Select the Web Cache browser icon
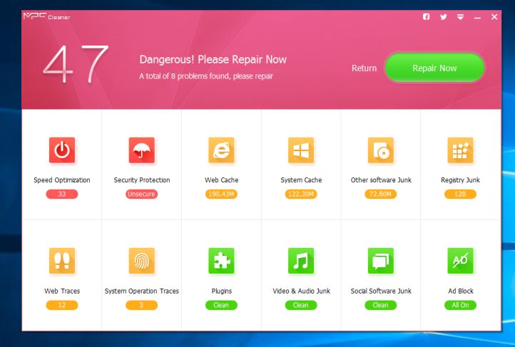 (221, 150)
